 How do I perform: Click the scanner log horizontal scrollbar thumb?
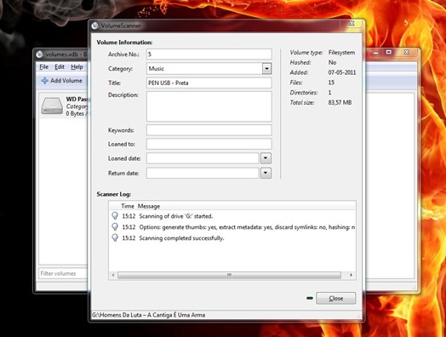(x=229, y=275)
